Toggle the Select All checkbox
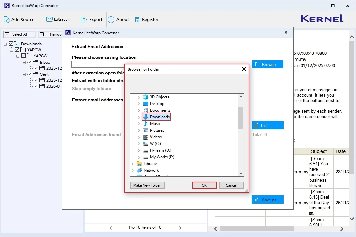Screen dimensions: 356x237 [7, 34]
